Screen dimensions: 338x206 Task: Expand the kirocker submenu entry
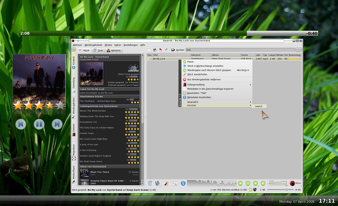pyautogui.click(x=217, y=105)
